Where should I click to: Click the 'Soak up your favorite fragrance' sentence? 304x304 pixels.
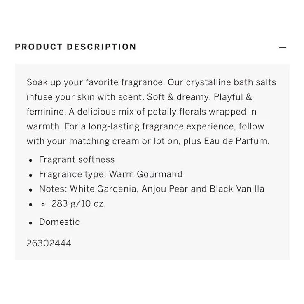pos(96,82)
